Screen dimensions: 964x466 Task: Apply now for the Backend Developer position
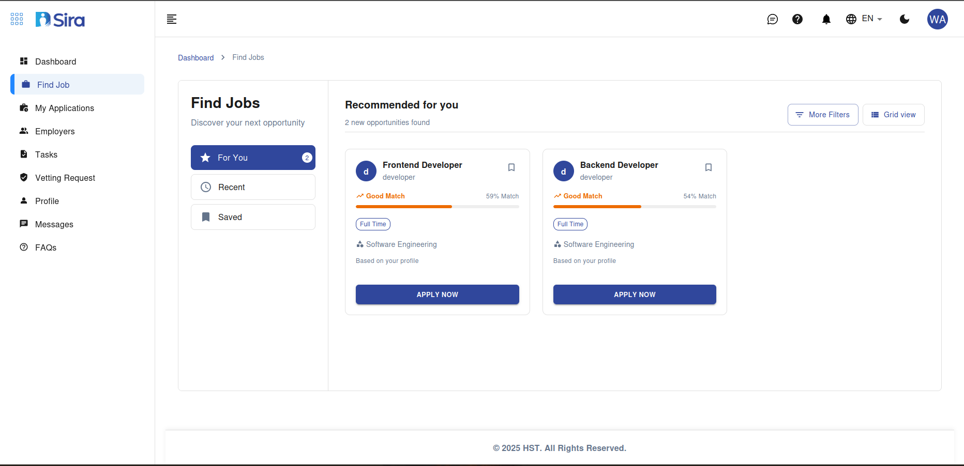tap(634, 294)
